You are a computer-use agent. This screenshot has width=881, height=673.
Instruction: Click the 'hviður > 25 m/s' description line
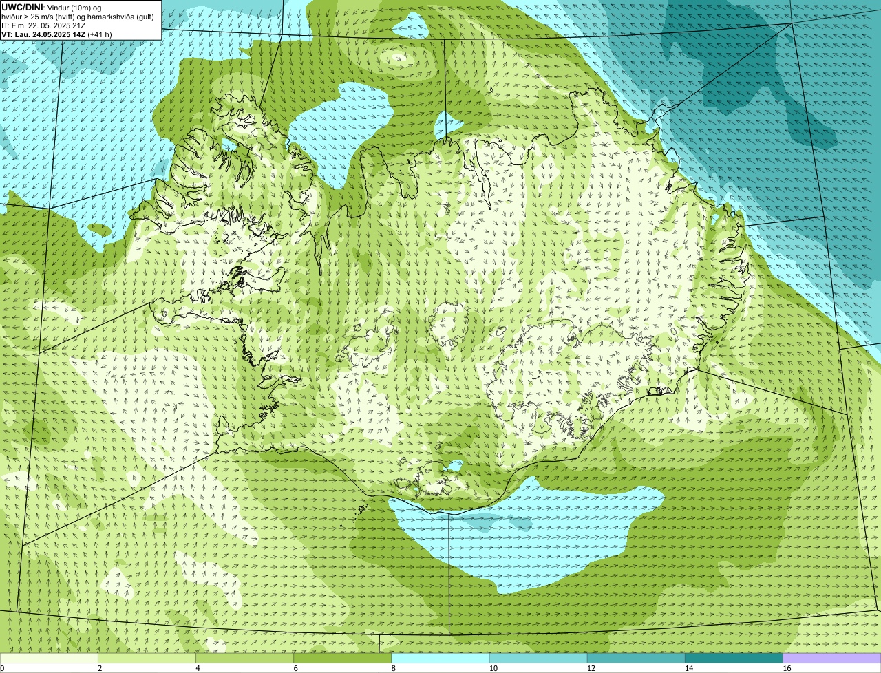point(78,16)
